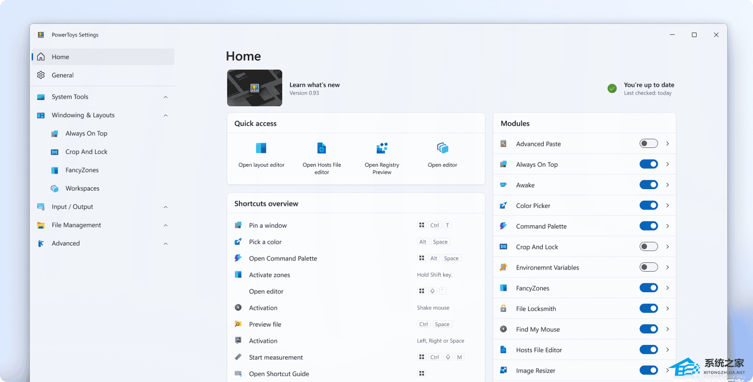
Task: Click the Color Picker module icon
Action: pyautogui.click(x=504, y=206)
